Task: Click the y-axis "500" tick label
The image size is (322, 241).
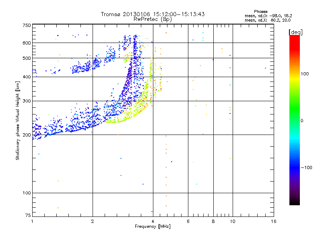Action: click(27, 58)
